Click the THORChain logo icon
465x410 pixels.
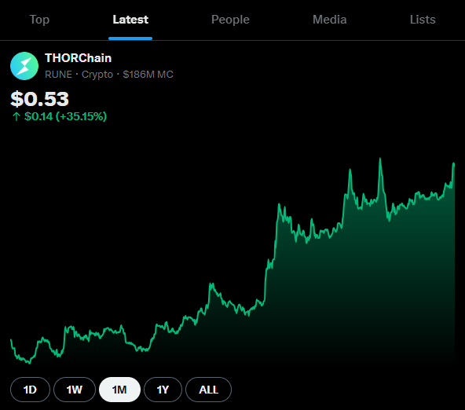(x=24, y=66)
